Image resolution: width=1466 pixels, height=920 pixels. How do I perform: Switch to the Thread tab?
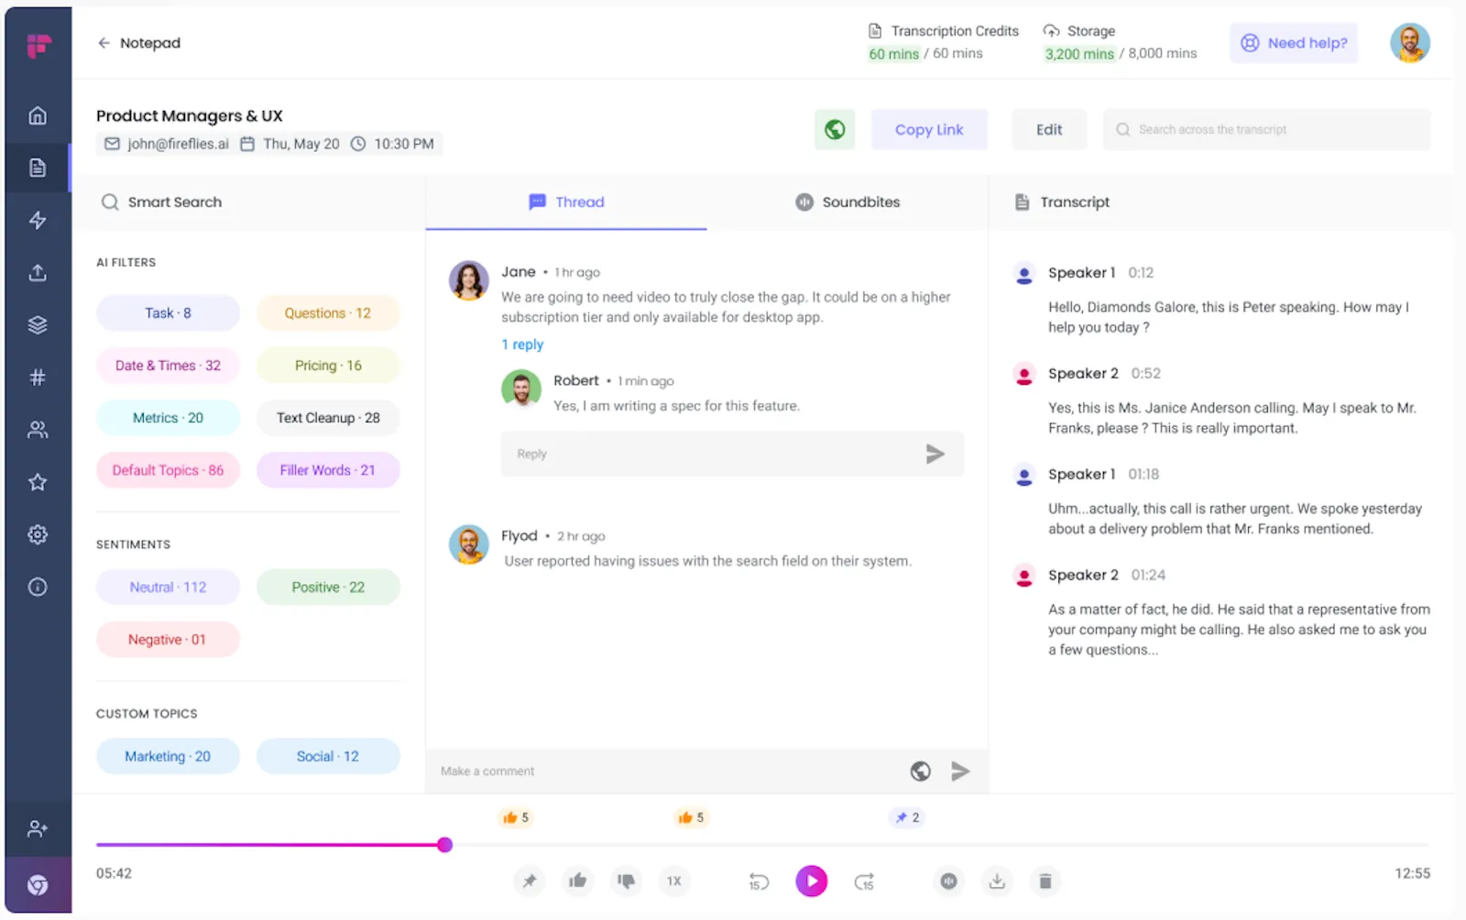pyautogui.click(x=566, y=203)
